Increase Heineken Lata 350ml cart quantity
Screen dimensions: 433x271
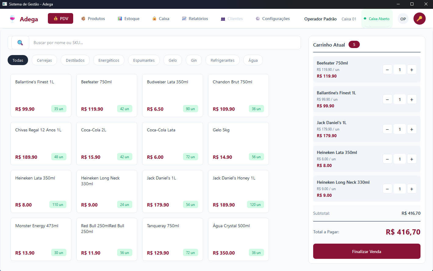tap(412, 159)
